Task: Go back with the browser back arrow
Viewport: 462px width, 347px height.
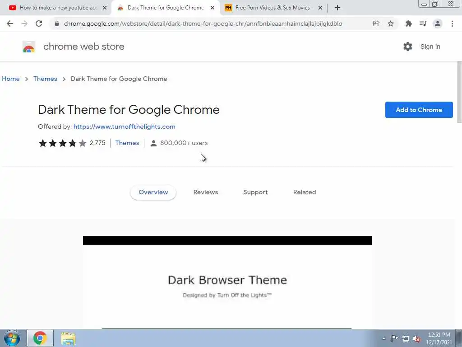Action: pos(10,23)
